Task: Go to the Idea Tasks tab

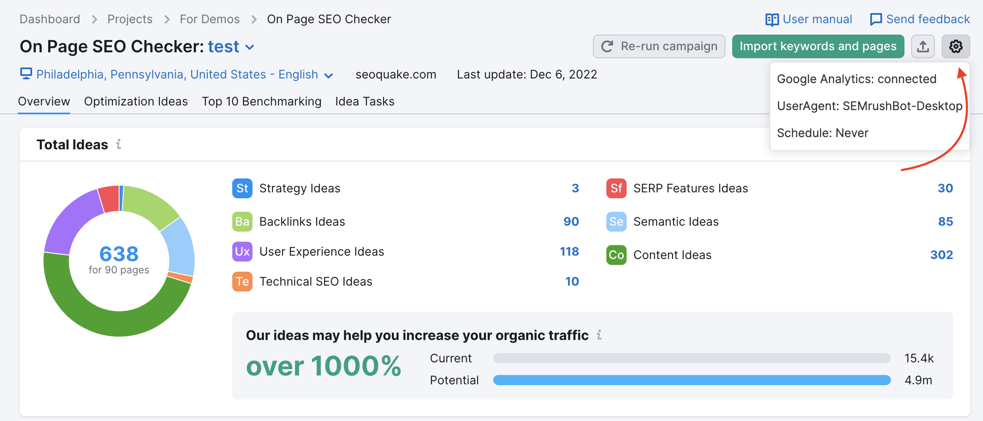Action: click(364, 101)
